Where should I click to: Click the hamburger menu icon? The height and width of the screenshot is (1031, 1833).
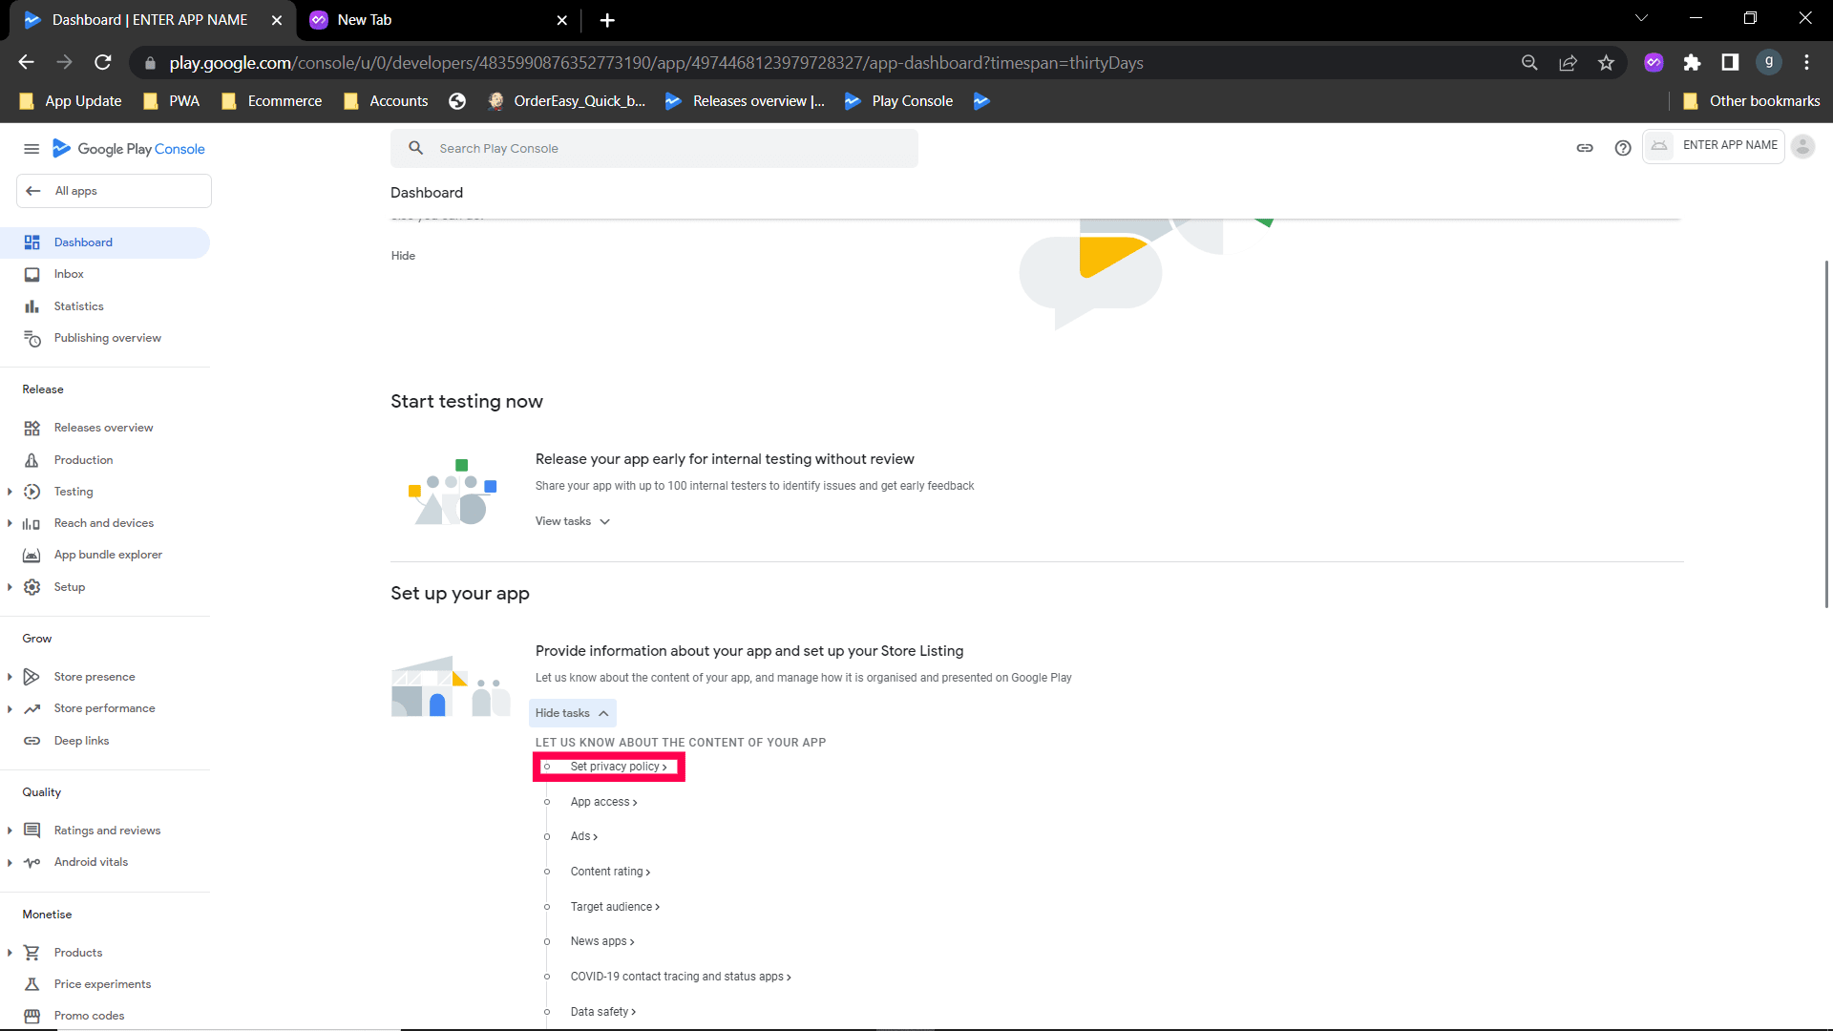pos(32,149)
